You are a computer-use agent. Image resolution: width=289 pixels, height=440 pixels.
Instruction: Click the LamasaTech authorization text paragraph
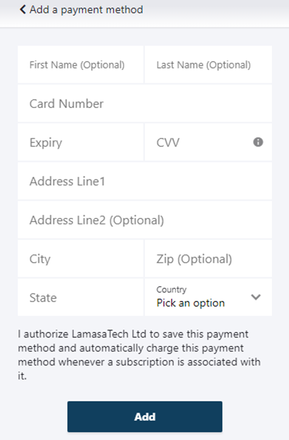click(140, 355)
